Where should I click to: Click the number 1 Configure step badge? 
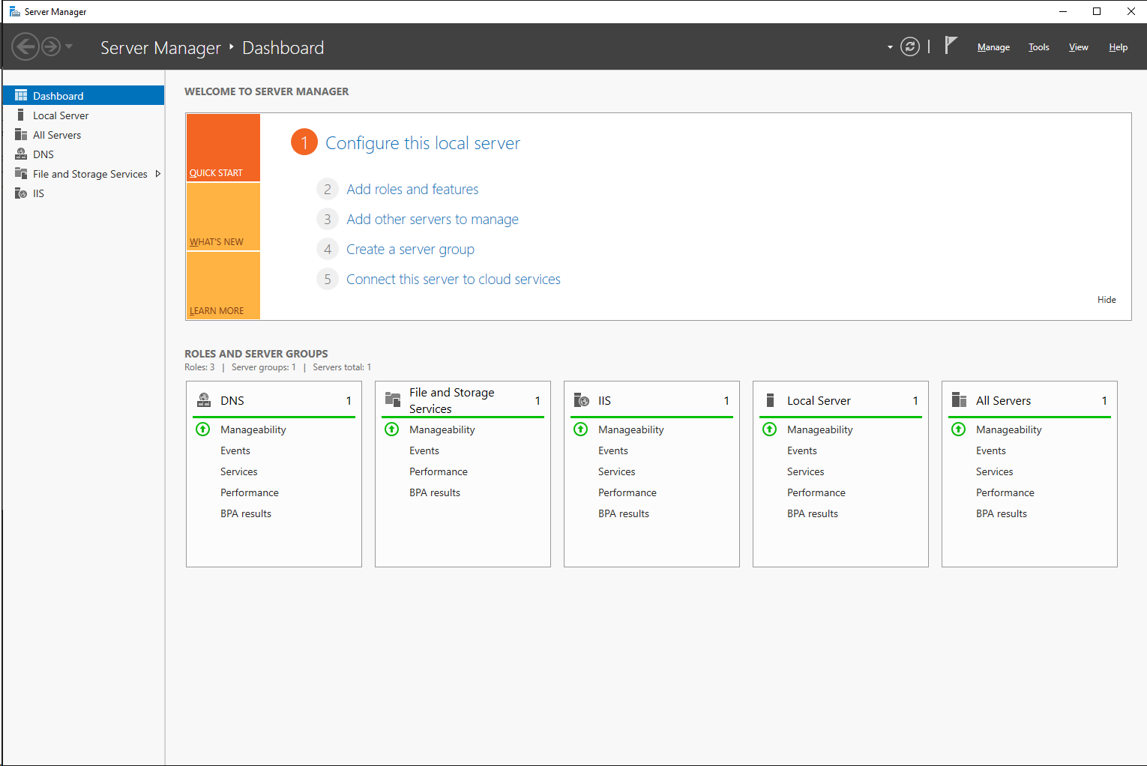304,142
